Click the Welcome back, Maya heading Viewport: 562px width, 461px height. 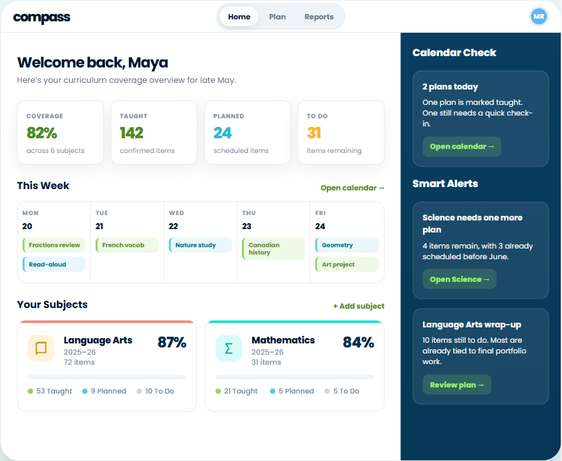point(92,63)
